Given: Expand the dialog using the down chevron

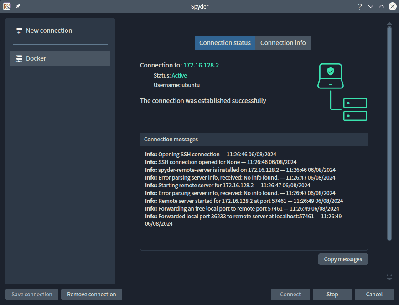Looking at the screenshot, I should click(370, 6).
